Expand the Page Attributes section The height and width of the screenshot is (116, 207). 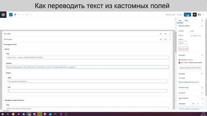[x=202, y=98]
